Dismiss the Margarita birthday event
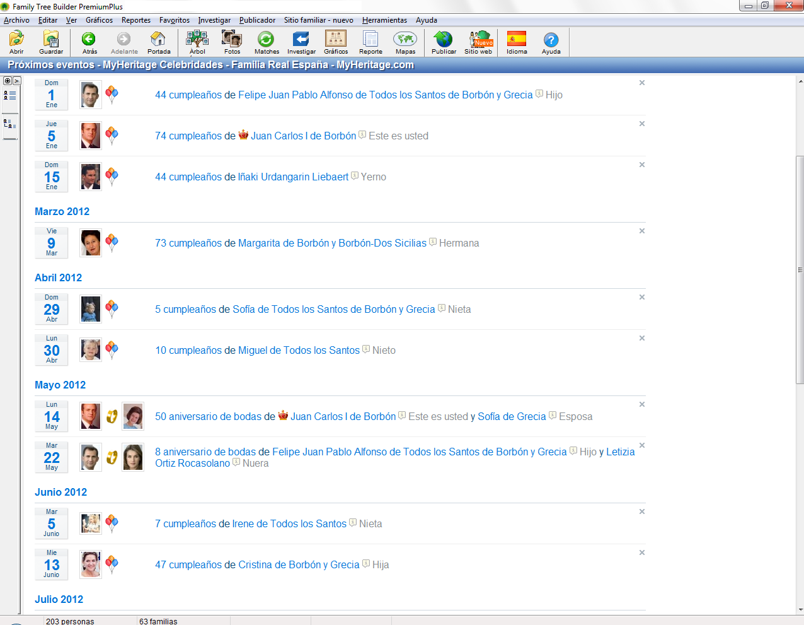Screen dimensions: 804x625 [x=642, y=231]
